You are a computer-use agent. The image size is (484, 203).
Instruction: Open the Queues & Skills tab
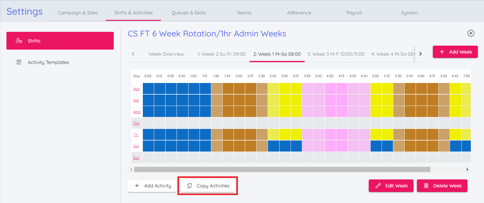click(x=189, y=13)
